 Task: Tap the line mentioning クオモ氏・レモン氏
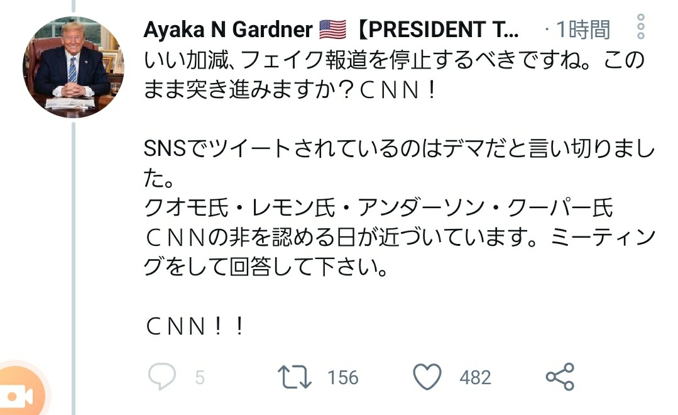pyautogui.click(x=378, y=209)
